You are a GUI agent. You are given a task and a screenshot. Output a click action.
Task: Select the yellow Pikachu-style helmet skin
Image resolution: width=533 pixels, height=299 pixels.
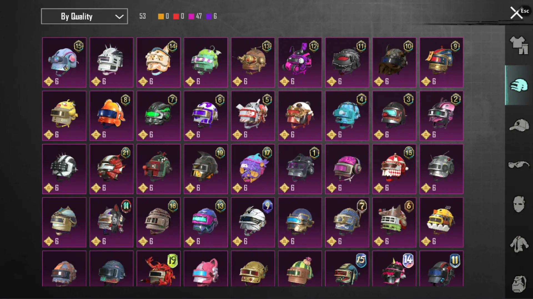pyautogui.click(x=64, y=116)
